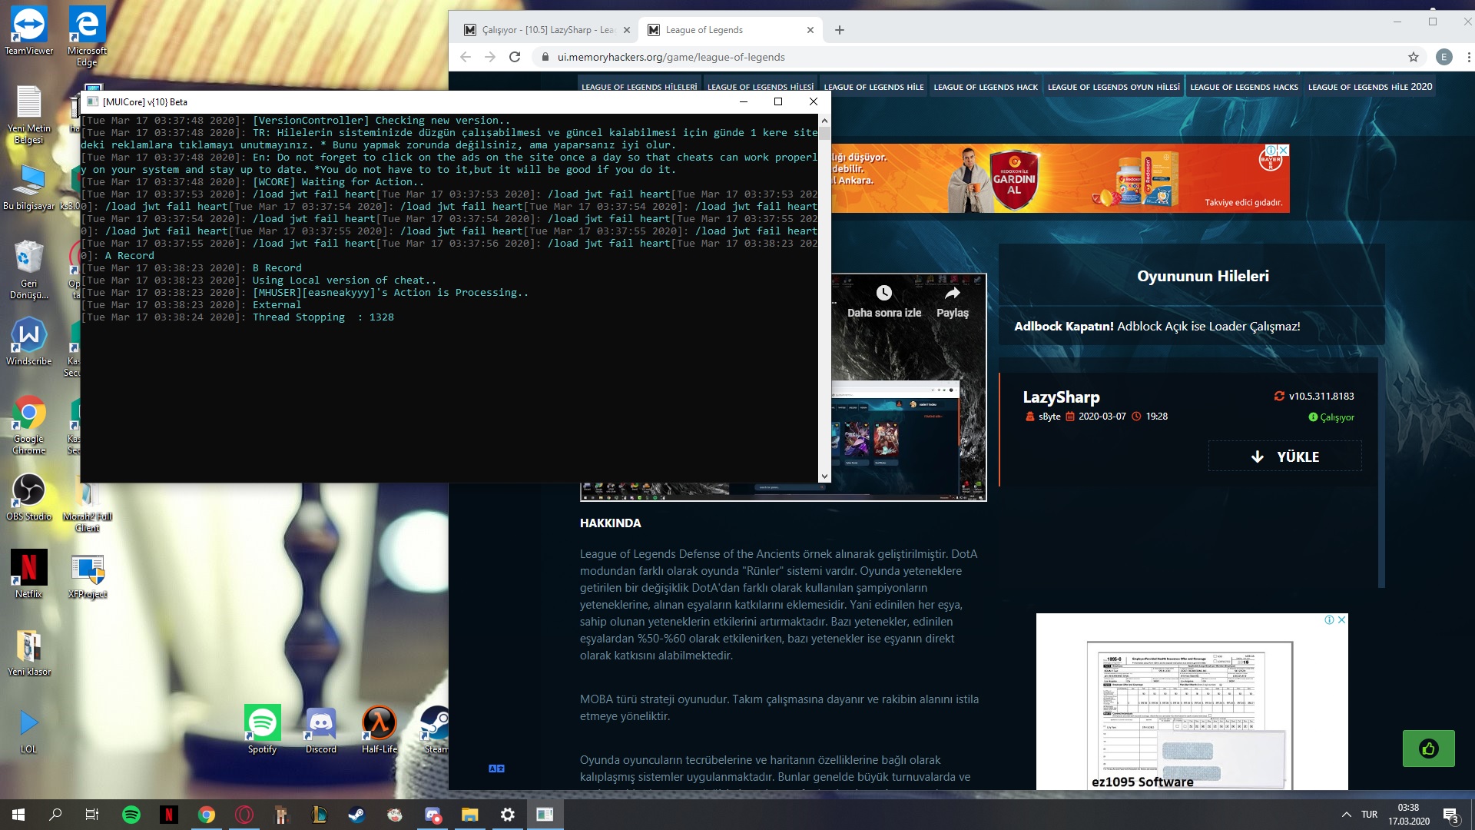Close the ez1095 Software ad

[x=1341, y=620]
